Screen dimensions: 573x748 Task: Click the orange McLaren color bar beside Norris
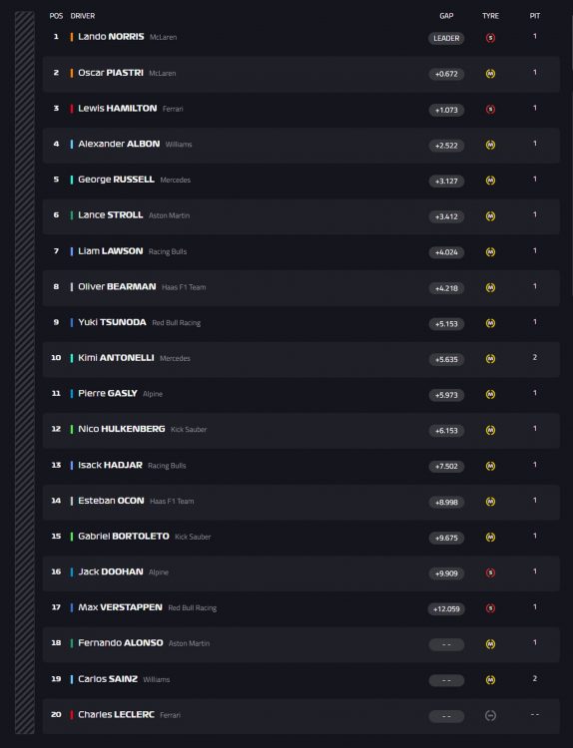[x=72, y=37]
